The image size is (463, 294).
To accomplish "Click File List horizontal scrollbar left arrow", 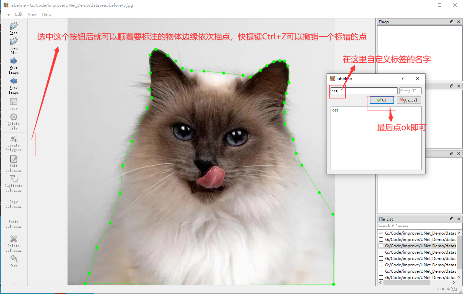I will pos(380,282).
